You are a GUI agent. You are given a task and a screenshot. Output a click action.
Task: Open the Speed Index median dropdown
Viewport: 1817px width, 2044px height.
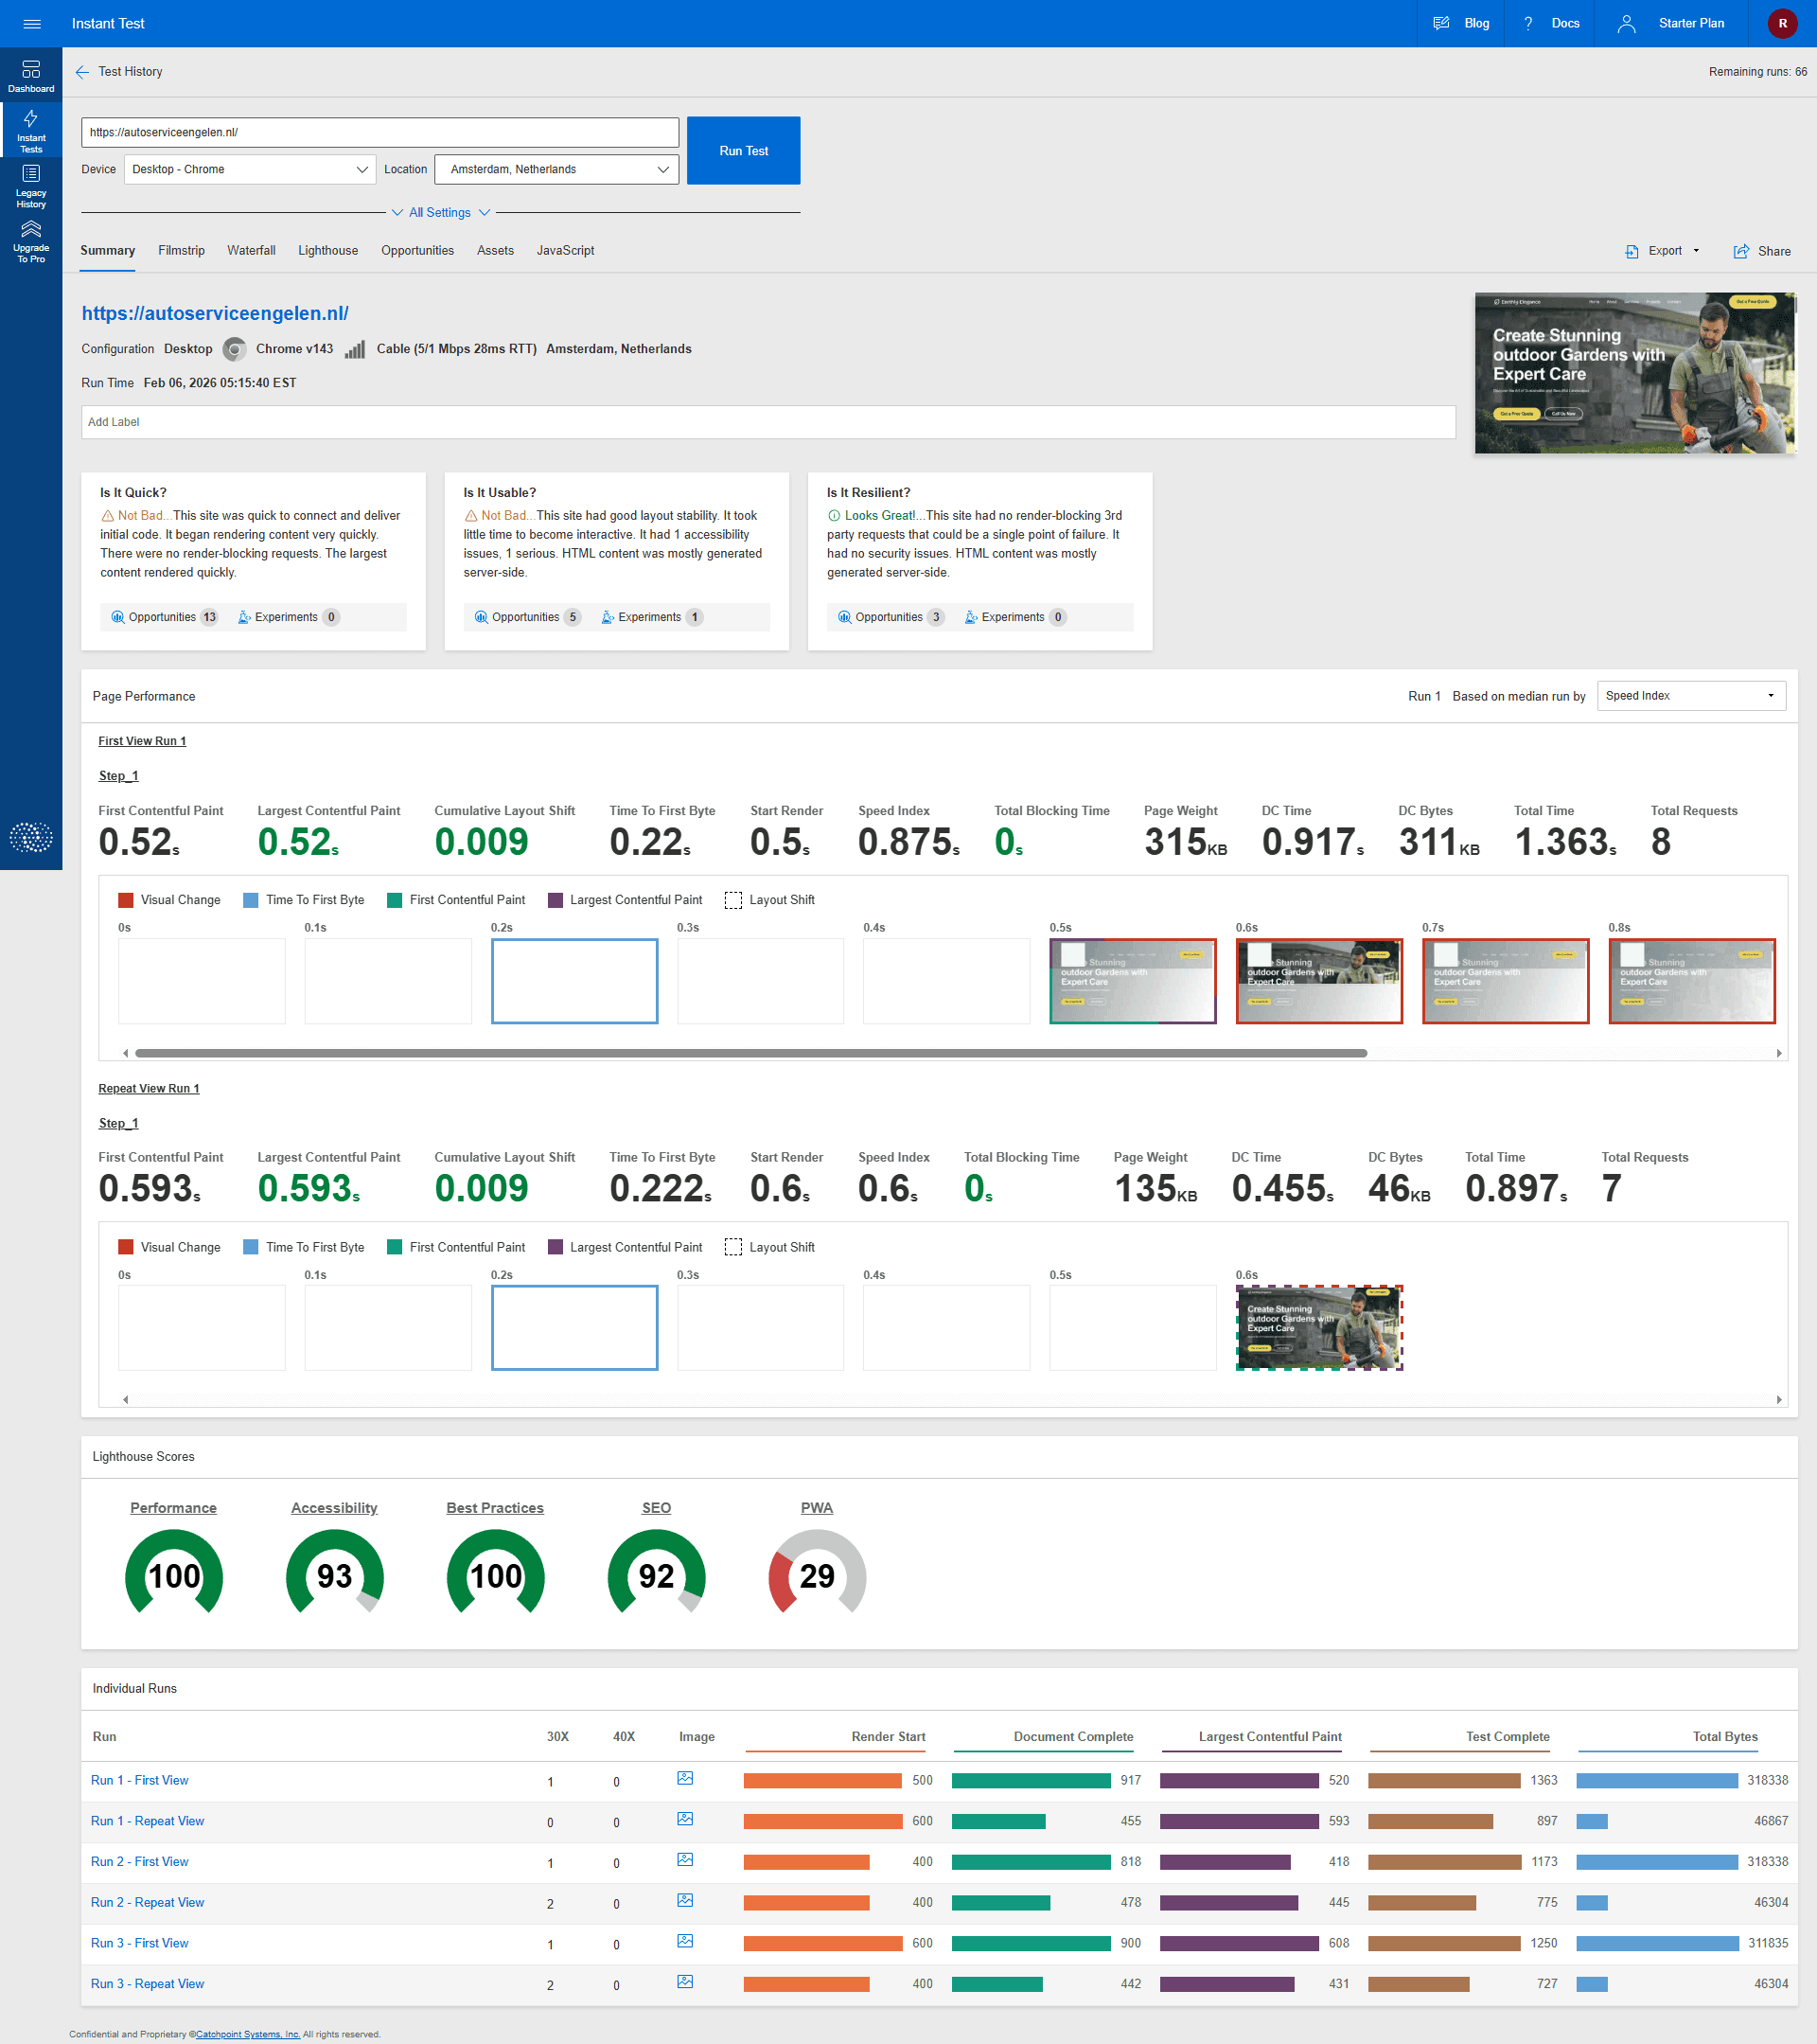pyautogui.click(x=1689, y=696)
